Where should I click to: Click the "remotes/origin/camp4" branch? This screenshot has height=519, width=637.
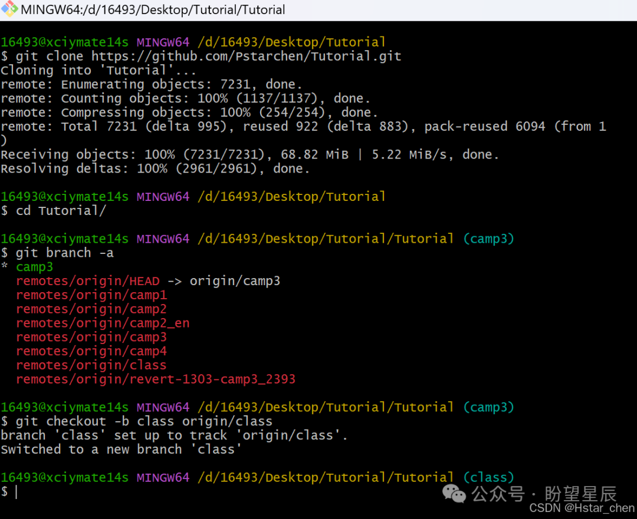(91, 352)
